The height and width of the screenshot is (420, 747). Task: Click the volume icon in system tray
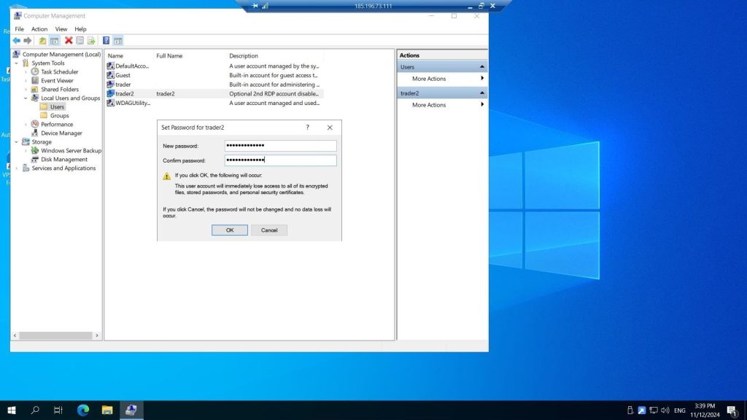point(665,411)
